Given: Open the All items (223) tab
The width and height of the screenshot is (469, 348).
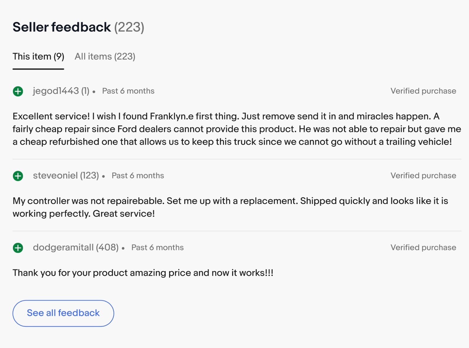Looking at the screenshot, I should click(105, 56).
